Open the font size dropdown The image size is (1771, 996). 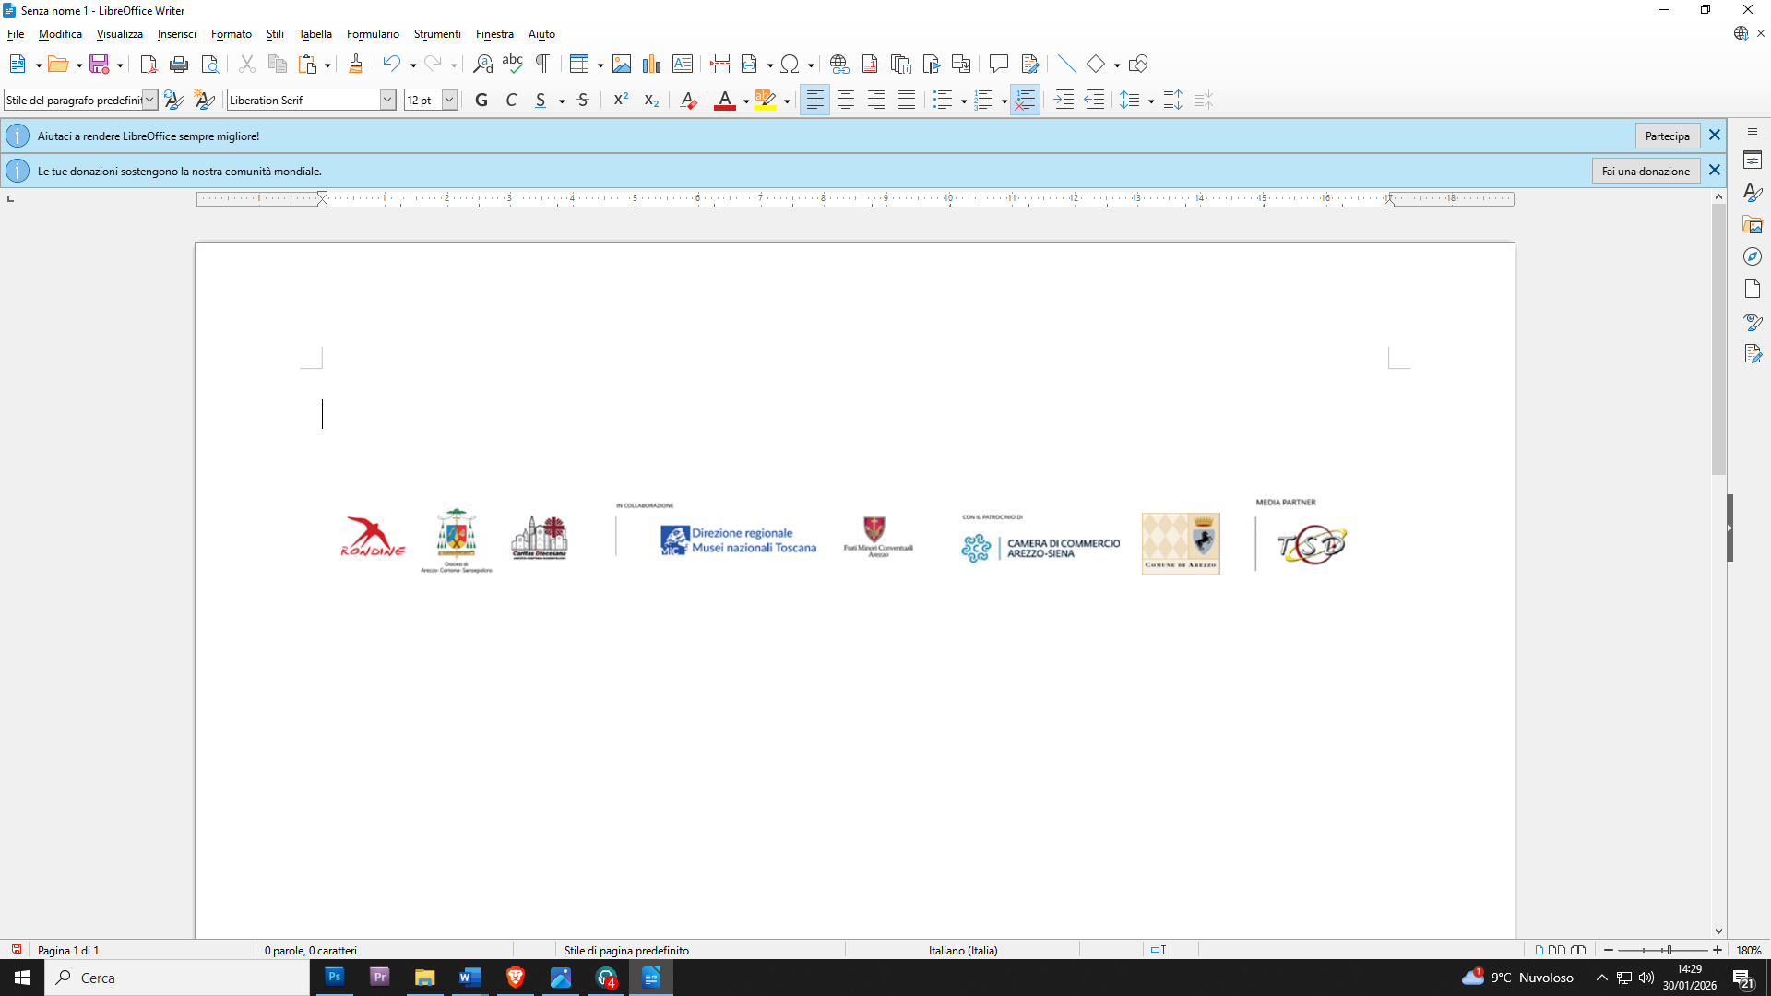[449, 101]
